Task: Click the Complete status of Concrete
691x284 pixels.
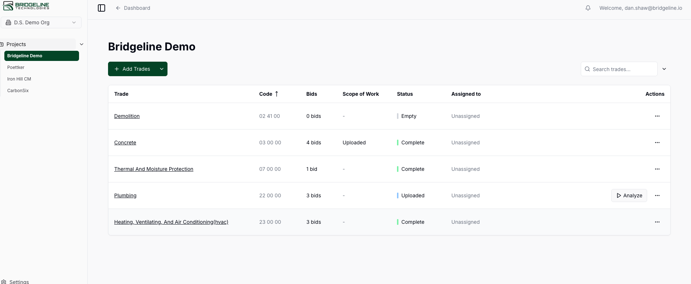Action: 411,143
